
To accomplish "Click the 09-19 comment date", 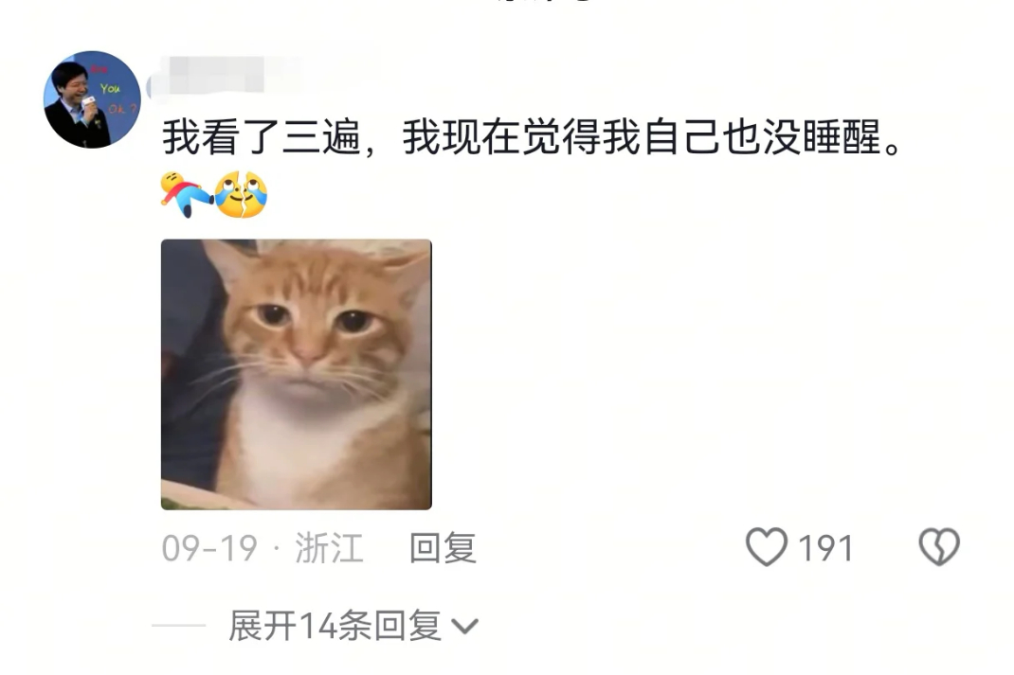I will [x=209, y=548].
